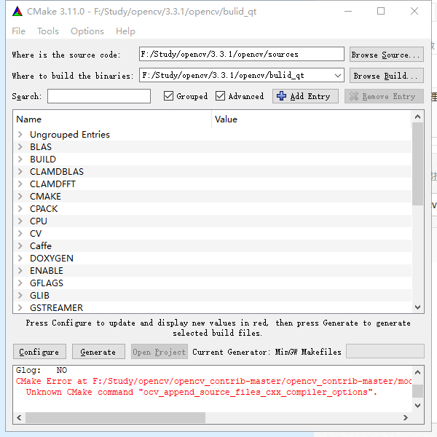The image size is (437, 437).
Task: Open the Help menu
Action: coord(125,31)
